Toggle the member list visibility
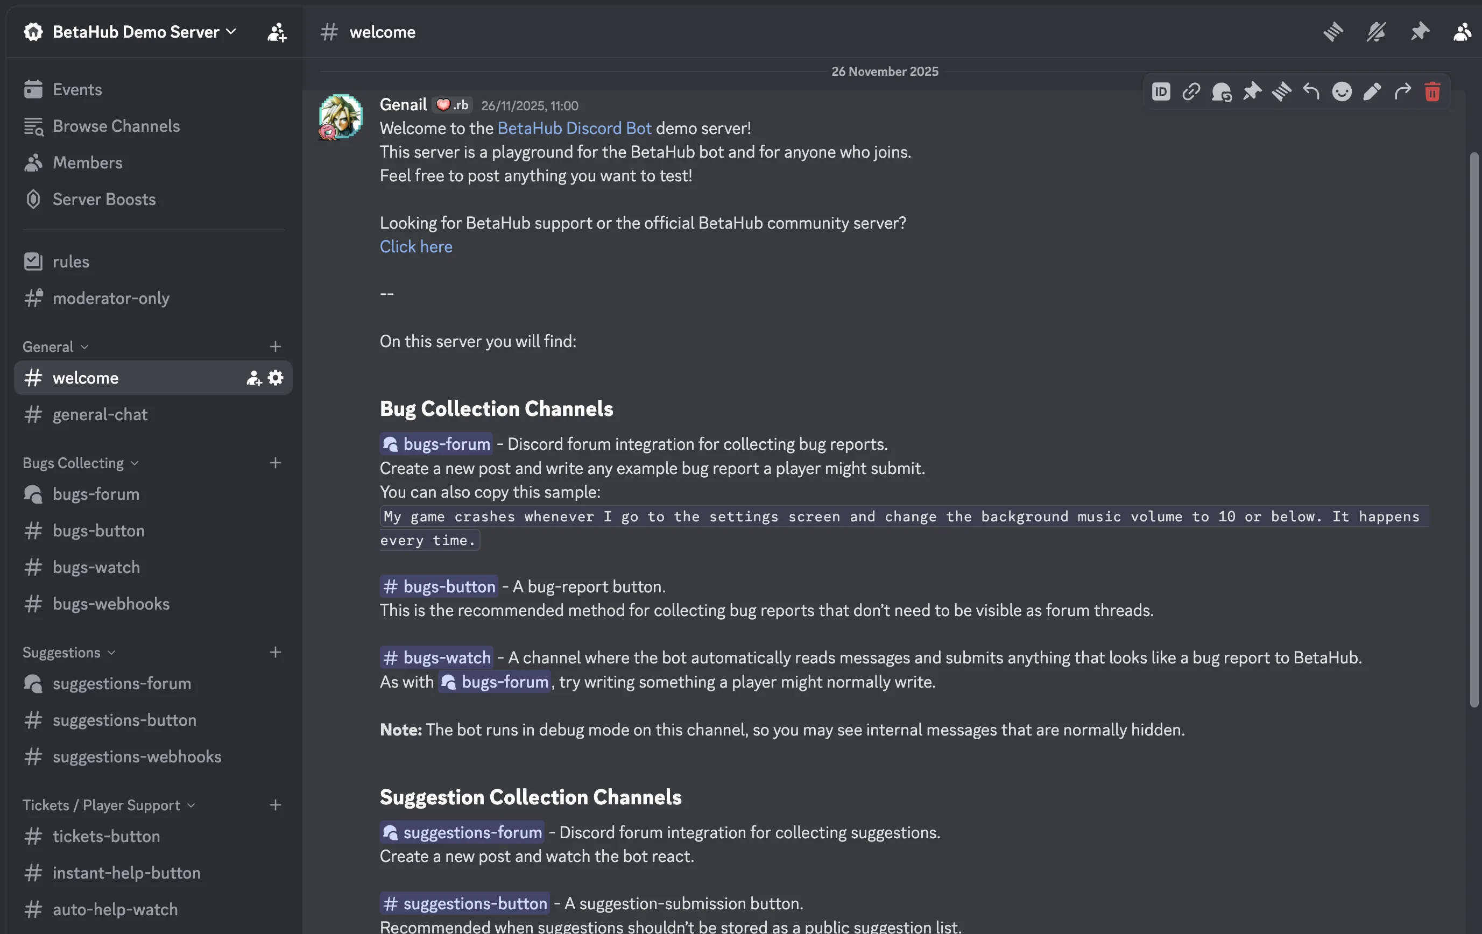Screen dimensions: 1482x934 click(x=1462, y=31)
